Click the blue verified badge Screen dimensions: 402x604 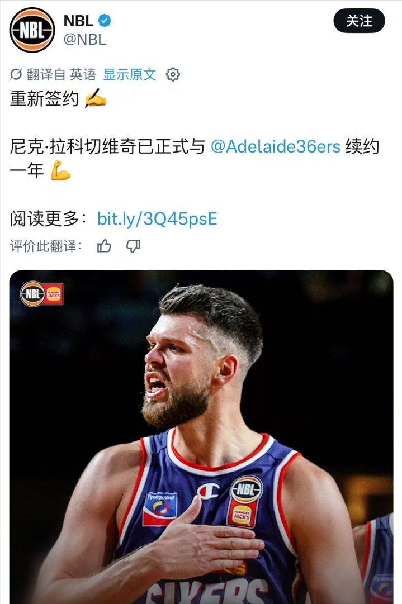click(x=105, y=21)
